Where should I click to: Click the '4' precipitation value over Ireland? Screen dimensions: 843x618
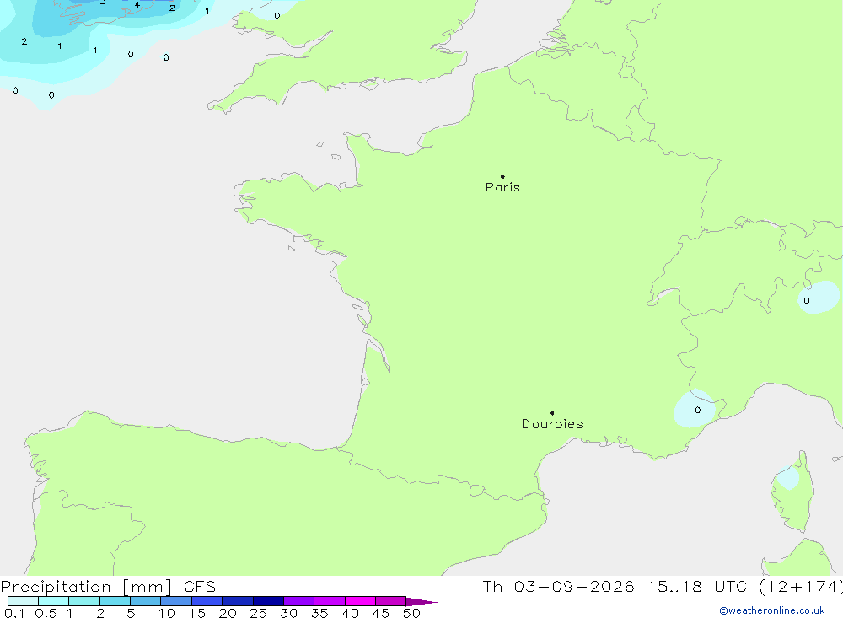137,5
